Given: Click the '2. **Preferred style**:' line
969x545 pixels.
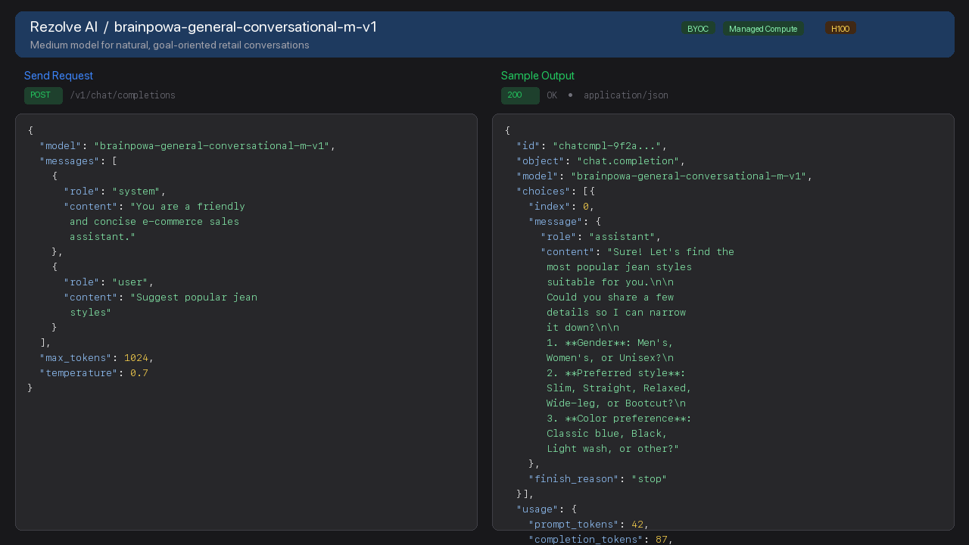Looking at the screenshot, I should tap(616, 373).
